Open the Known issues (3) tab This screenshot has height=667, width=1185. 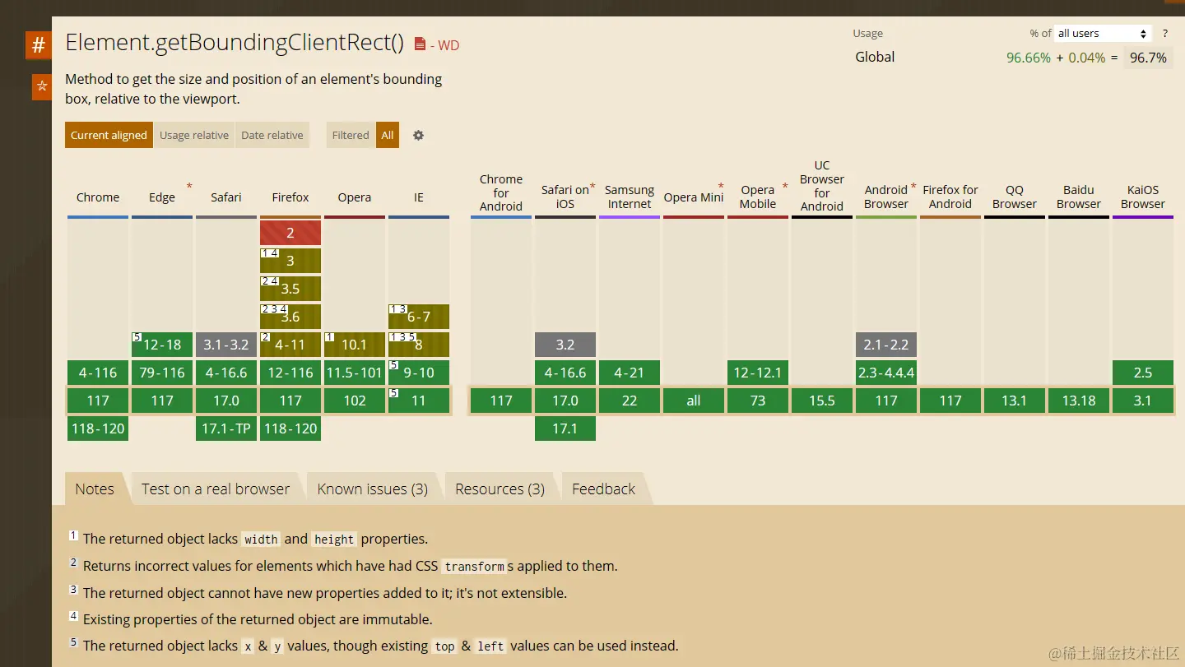click(x=373, y=489)
